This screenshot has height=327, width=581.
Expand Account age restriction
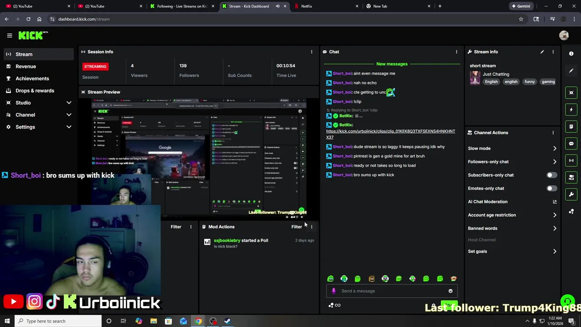pyautogui.click(x=555, y=215)
